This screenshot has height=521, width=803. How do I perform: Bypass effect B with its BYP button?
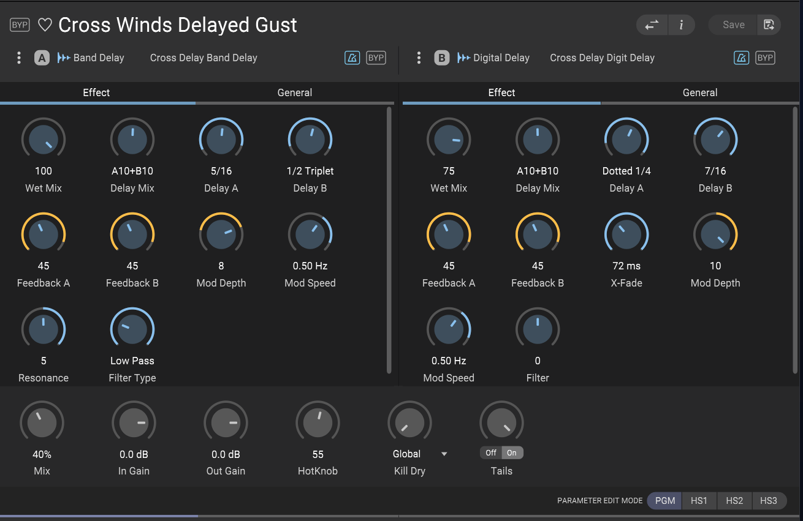pyautogui.click(x=766, y=58)
